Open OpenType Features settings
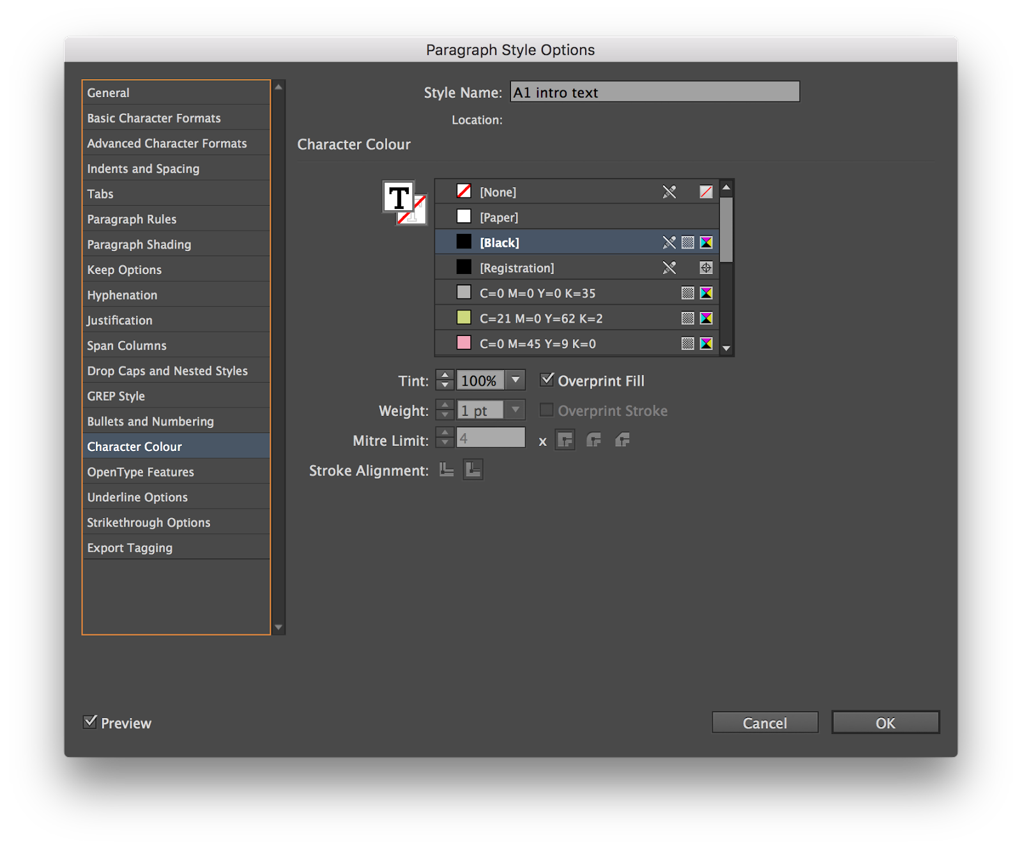This screenshot has height=849, width=1022. pos(176,472)
